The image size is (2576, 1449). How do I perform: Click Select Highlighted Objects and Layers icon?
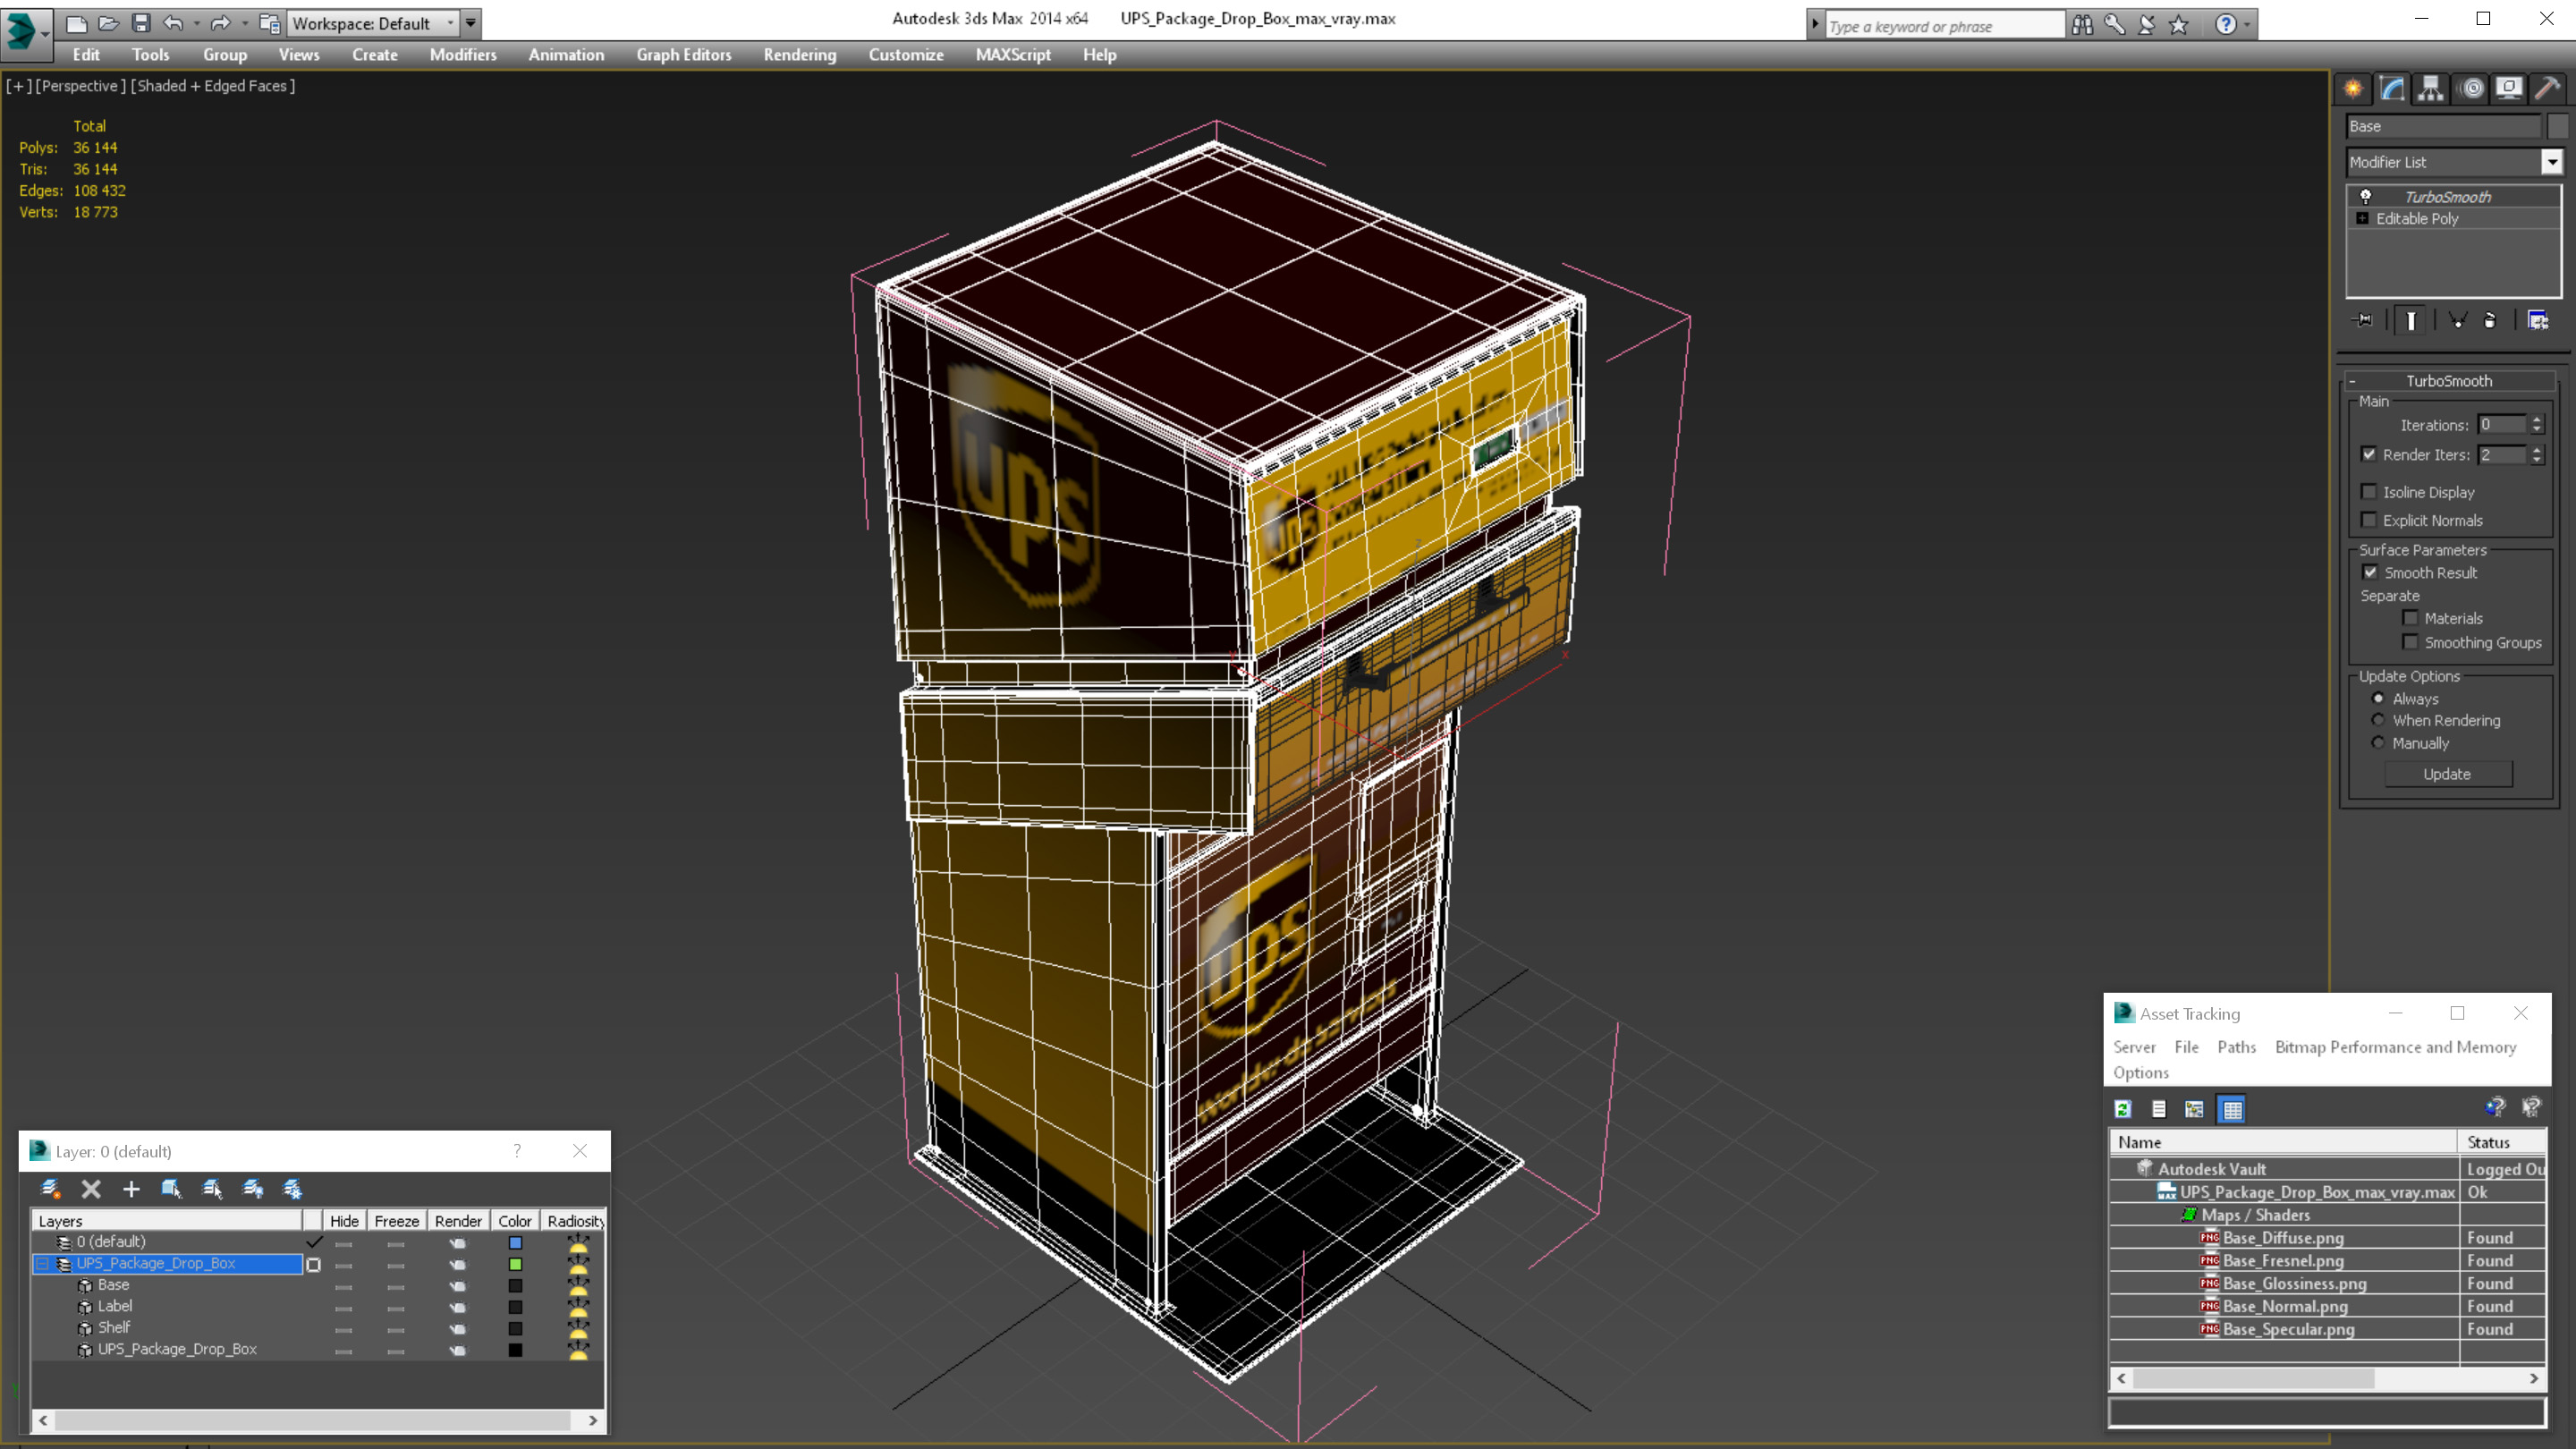click(171, 1188)
